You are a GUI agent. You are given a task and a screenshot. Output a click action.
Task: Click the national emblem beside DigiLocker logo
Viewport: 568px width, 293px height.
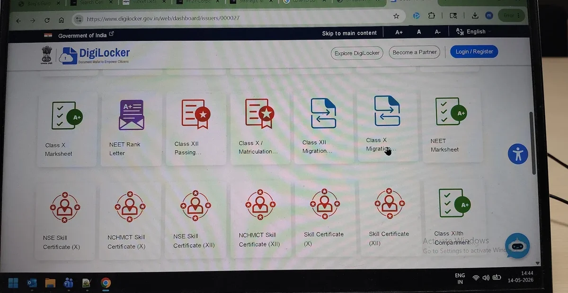46,55
